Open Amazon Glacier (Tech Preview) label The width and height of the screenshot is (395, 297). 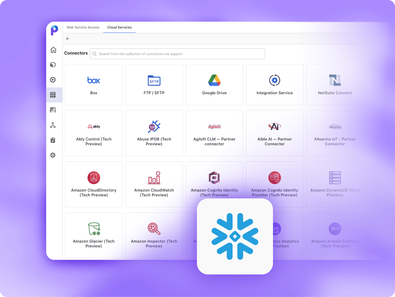[94, 243]
